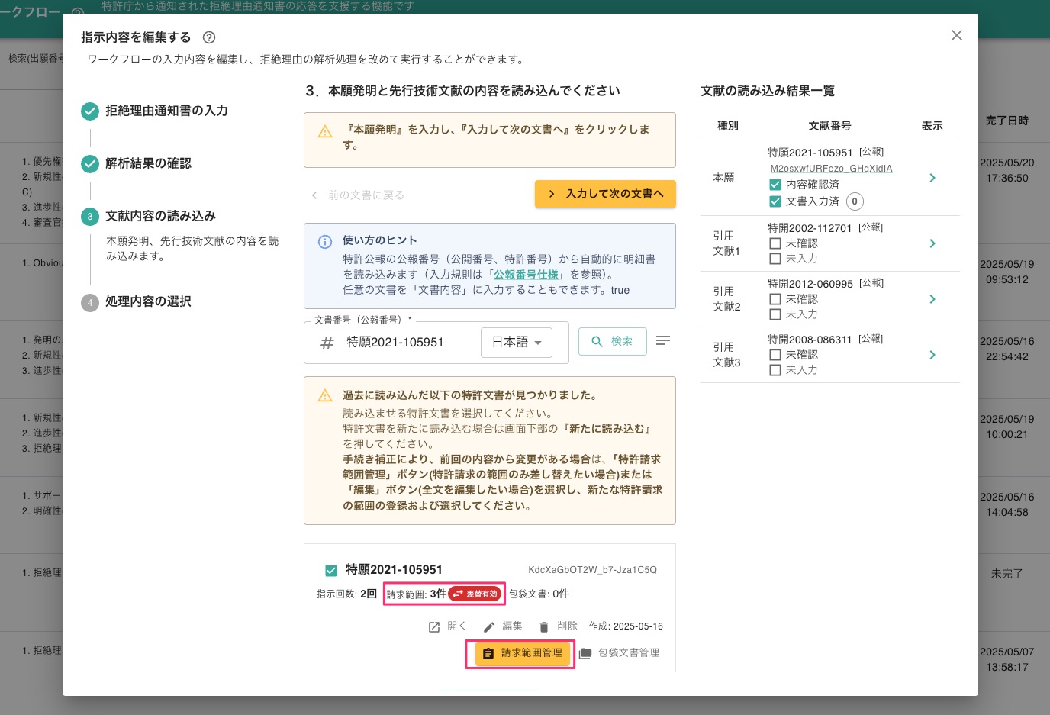Toggle 未入力 checkbox for 特開2008-086311
The height and width of the screenshot is (715, 1050).
click(x=775, y=370)
